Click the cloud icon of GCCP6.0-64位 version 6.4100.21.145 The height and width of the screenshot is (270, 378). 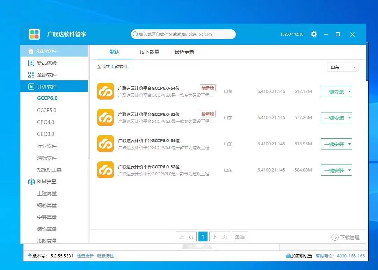(106, 144)
